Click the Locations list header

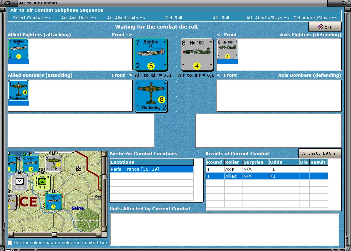(x=152, y=162)
